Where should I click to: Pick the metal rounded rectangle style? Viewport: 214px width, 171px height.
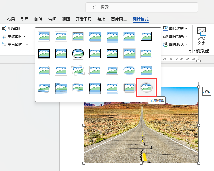129,88
